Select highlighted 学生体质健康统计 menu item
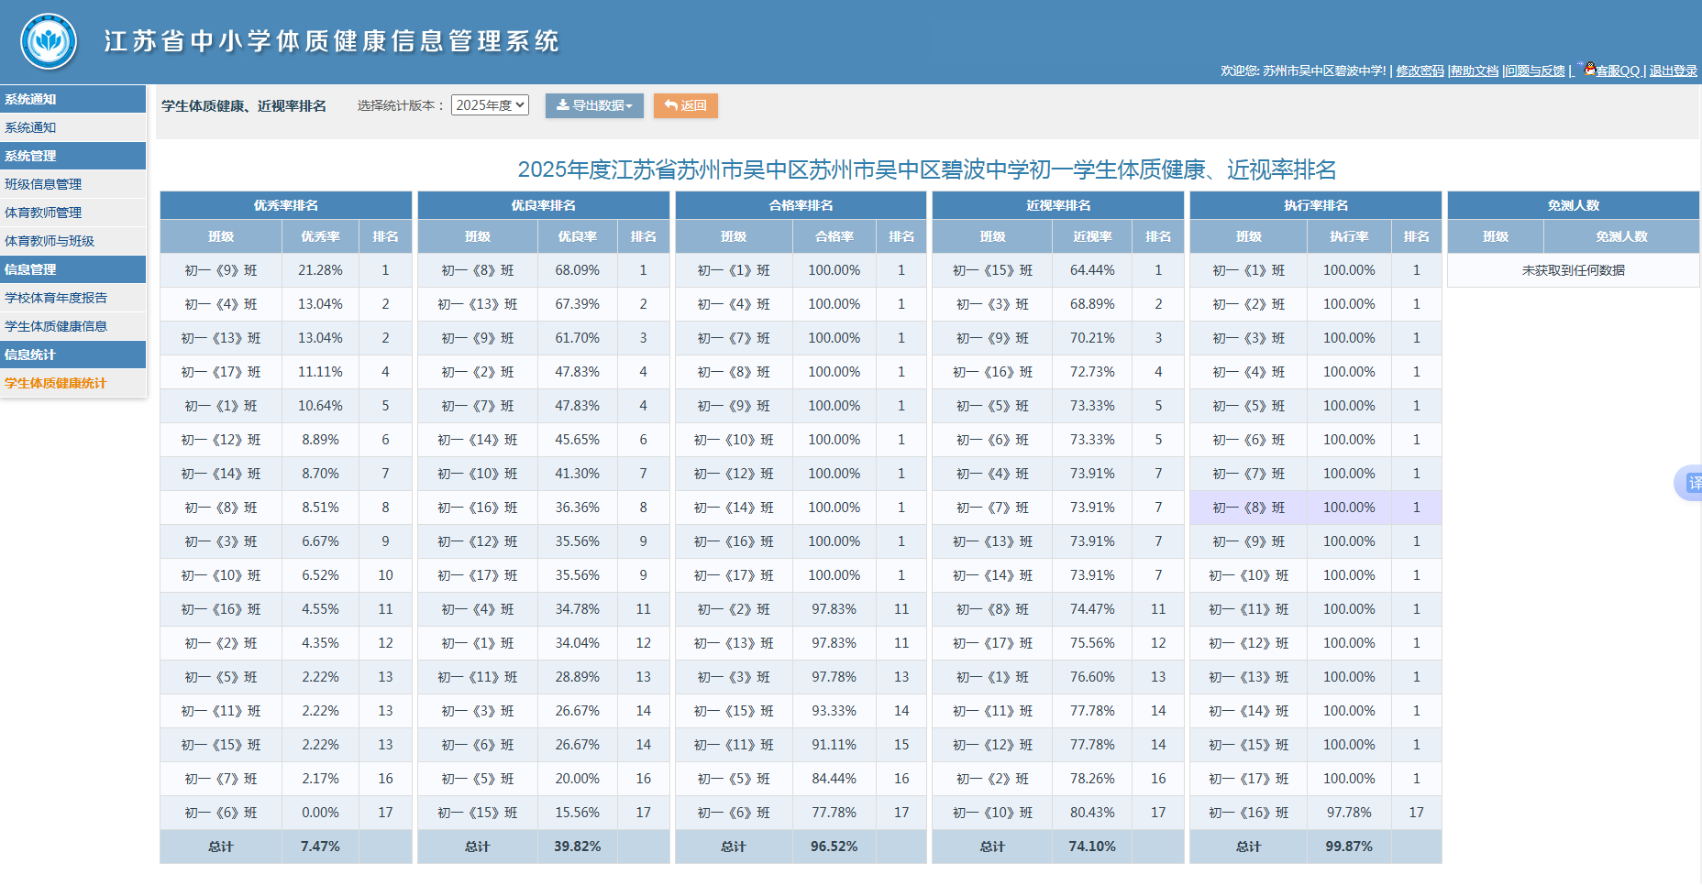The height and width of the screenshot is (885, 1702). 56,383
